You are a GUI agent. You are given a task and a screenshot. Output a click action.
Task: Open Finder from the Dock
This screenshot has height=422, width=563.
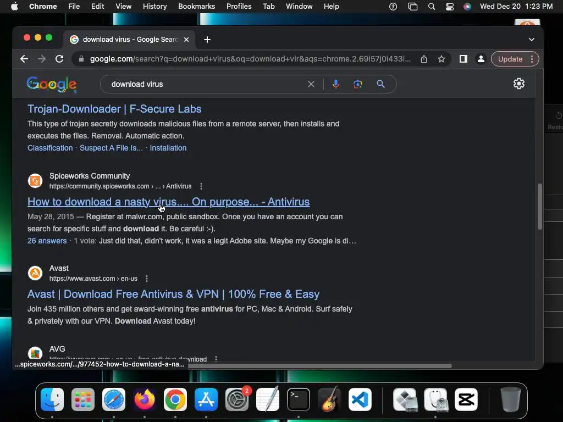(52, 399)
